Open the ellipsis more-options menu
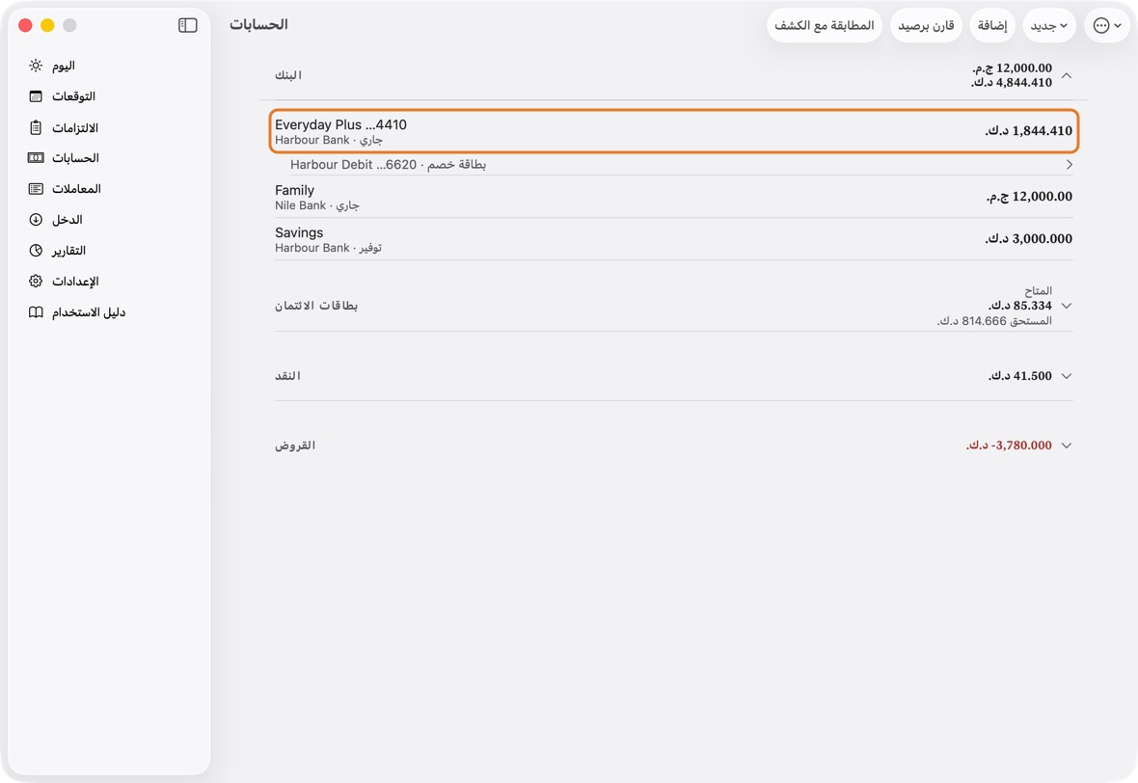 coord(1107,25)
